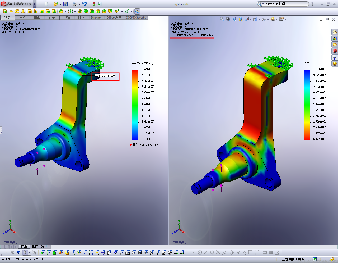The width and height of the screenshot is (338, 263).
Task: Open the COSMOSWorks tab
Action: pos(136,17)
